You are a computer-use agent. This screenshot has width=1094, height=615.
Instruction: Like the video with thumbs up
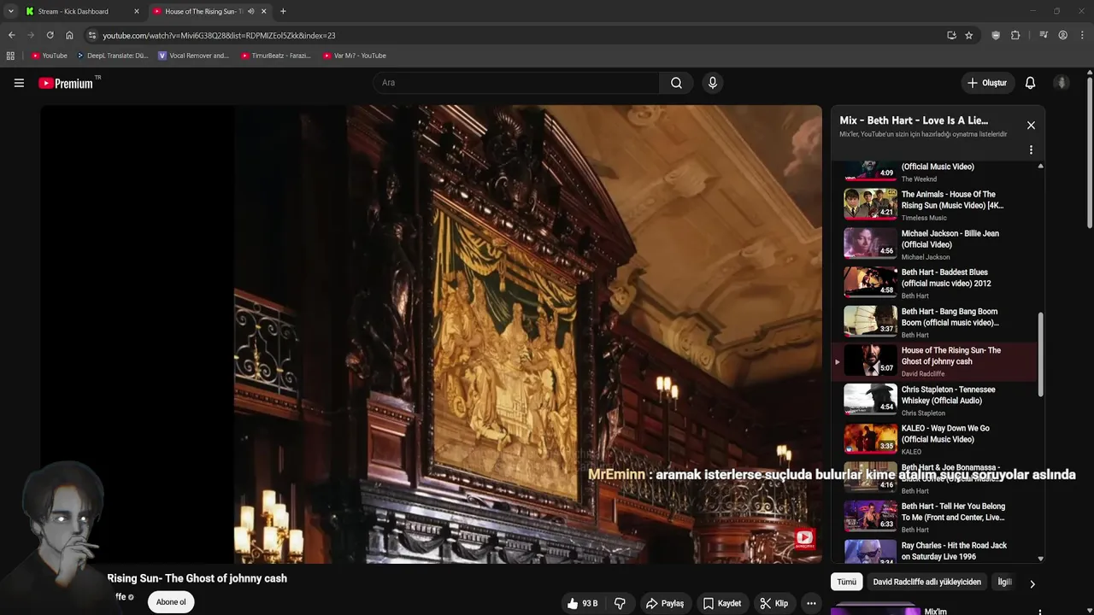[582, 603]
